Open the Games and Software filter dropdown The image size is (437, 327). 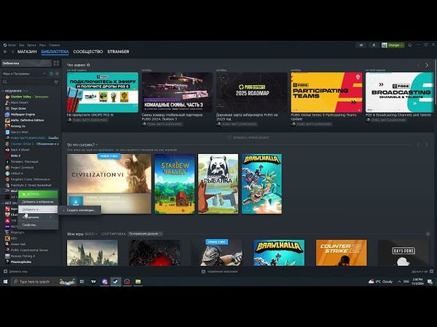(25, 73)
